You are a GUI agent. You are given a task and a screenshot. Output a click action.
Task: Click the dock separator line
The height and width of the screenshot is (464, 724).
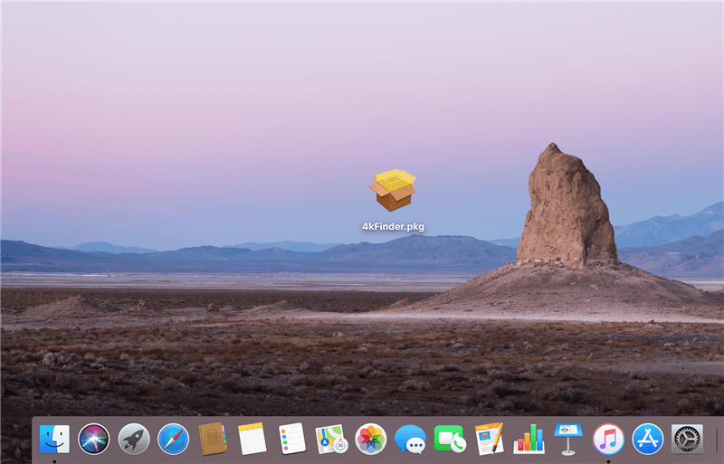point(716,440)
